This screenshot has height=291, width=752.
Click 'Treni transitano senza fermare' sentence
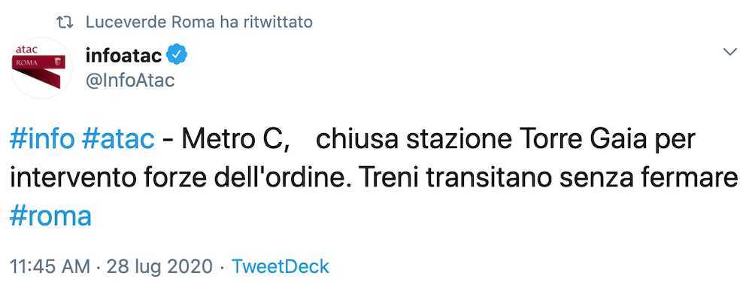pyautogui.click(x=549, y=178)
